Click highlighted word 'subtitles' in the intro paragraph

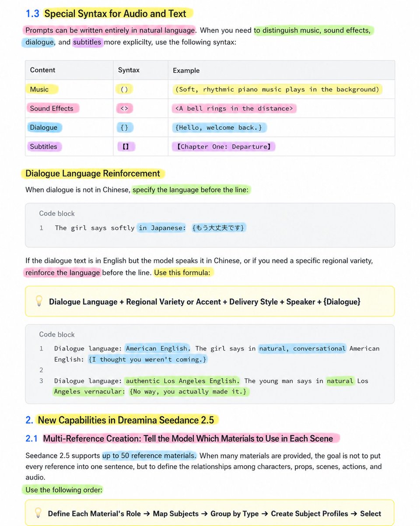click(87, 43)
